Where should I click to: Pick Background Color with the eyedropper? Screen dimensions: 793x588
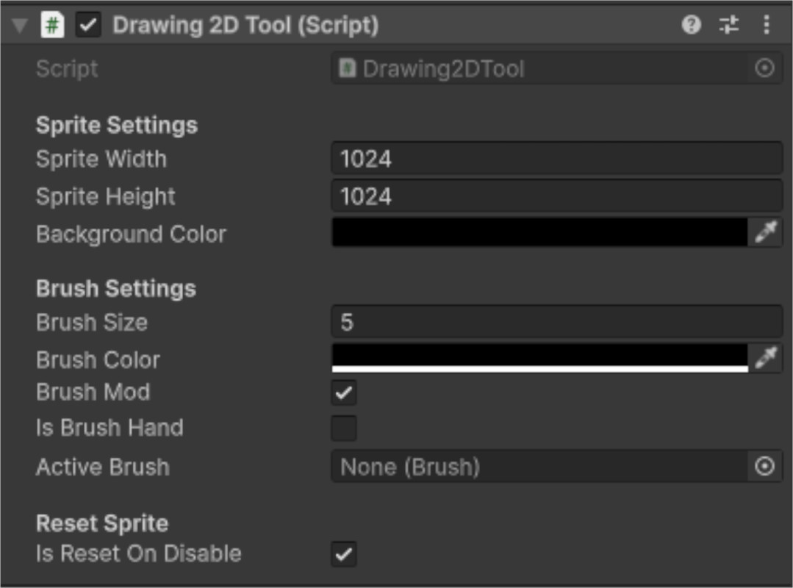[765, 233]
